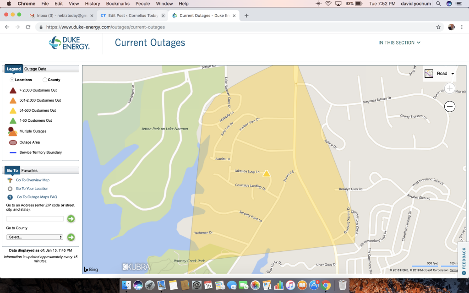Zoom in the map with plus button
The width and height of the screenshot is (469, 293).
point(450,88)
